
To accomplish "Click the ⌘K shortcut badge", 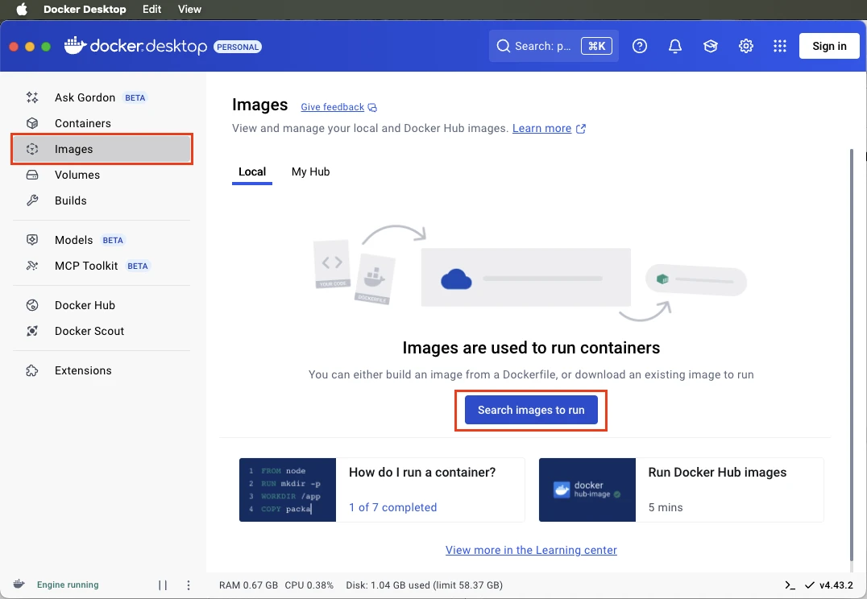I will pos(596,46).
